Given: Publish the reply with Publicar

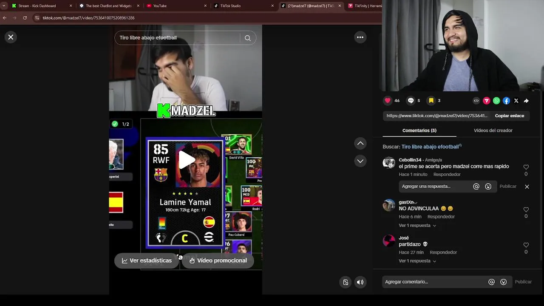Looking at the screenshot, I should [x=508, y=186].
